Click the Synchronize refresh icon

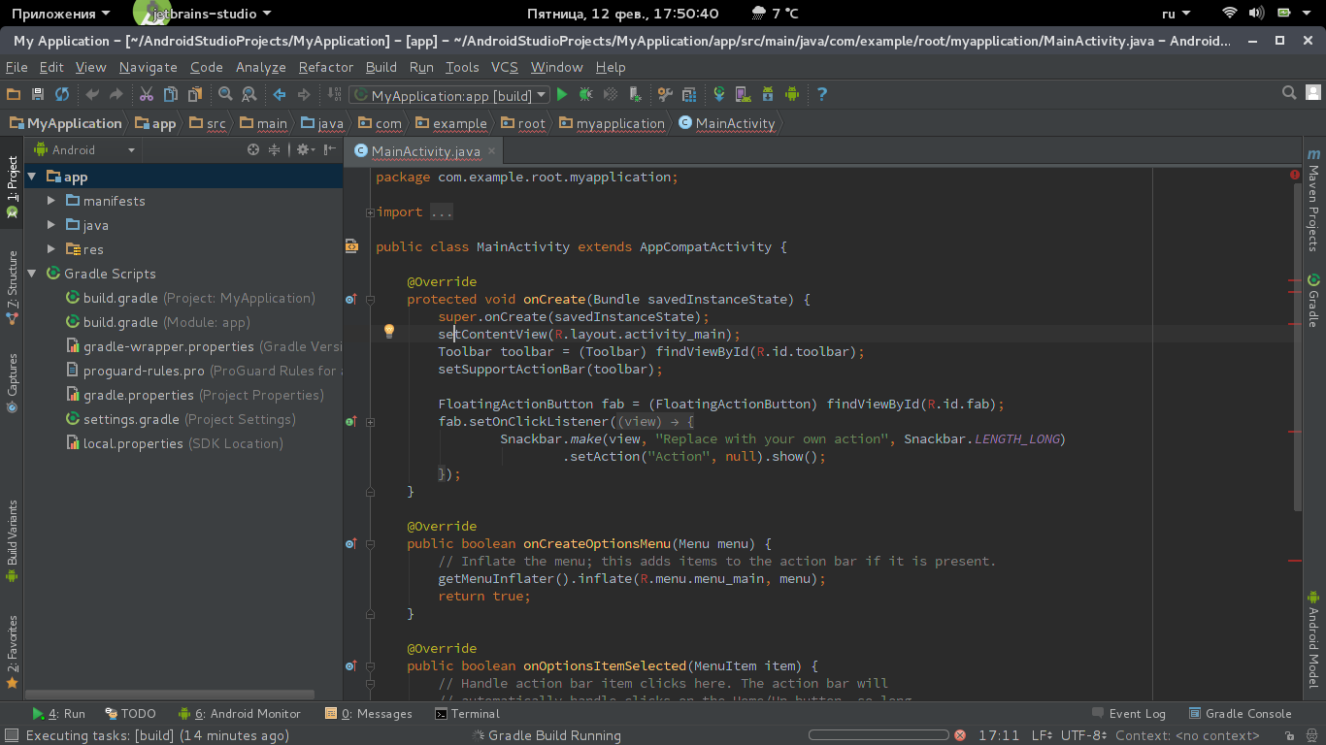pyautogui.click(x=62, y=94)
